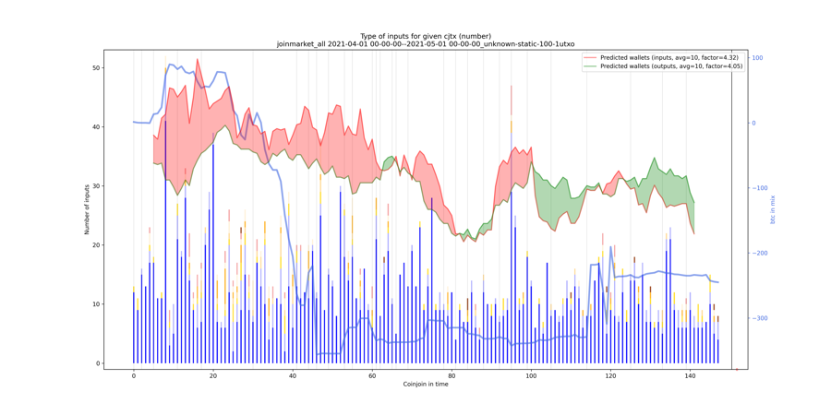Click right axis tick label '−200'
This screenshot has width=831, height=415.
(758, 254)
